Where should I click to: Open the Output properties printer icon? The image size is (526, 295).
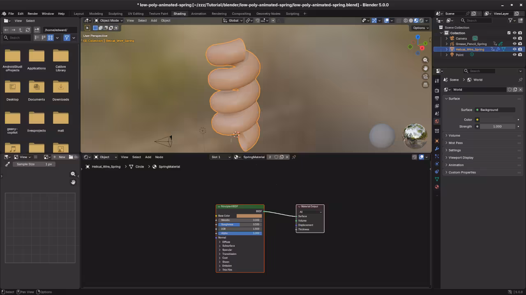[437, 98]
